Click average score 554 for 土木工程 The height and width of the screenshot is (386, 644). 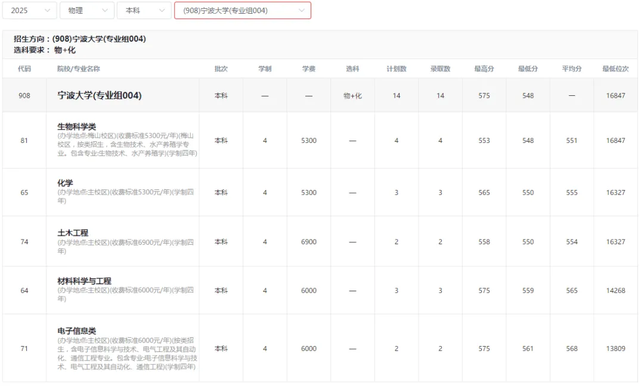(572, 242)
